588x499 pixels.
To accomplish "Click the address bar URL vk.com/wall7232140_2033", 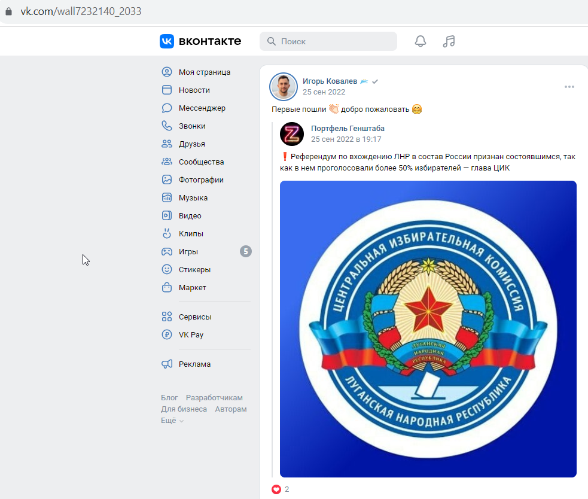I will tap(81, 11).
